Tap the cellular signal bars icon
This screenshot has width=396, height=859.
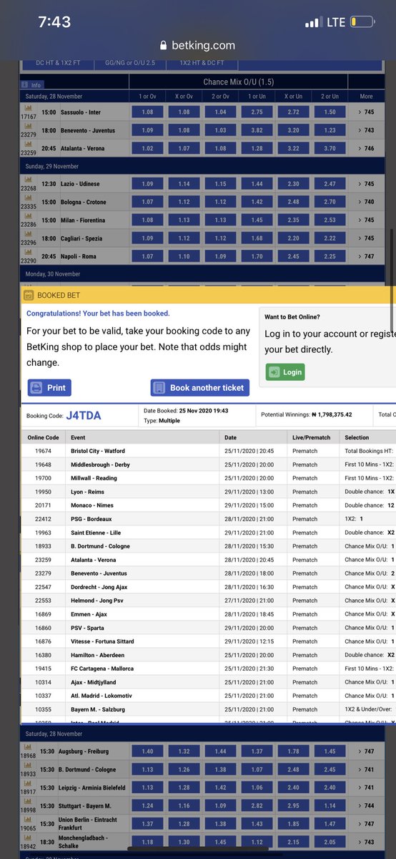pos(313,23)
